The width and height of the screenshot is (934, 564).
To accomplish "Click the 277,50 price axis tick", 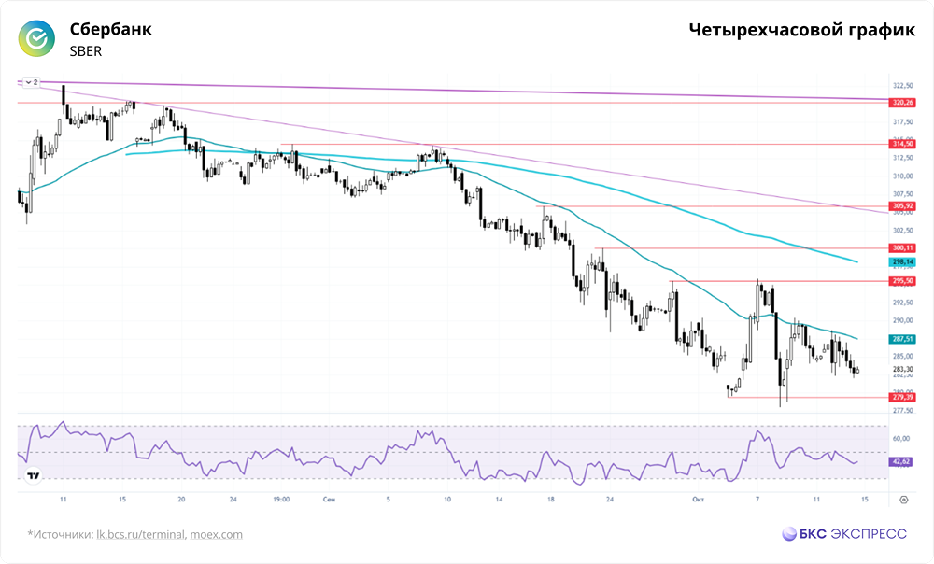I will 902,410.
